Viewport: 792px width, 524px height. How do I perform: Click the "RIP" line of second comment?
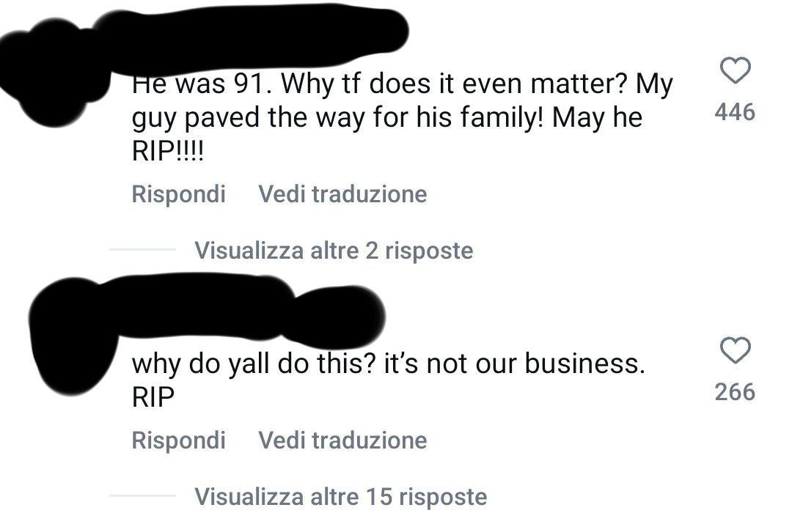click(x=153, y=396)
